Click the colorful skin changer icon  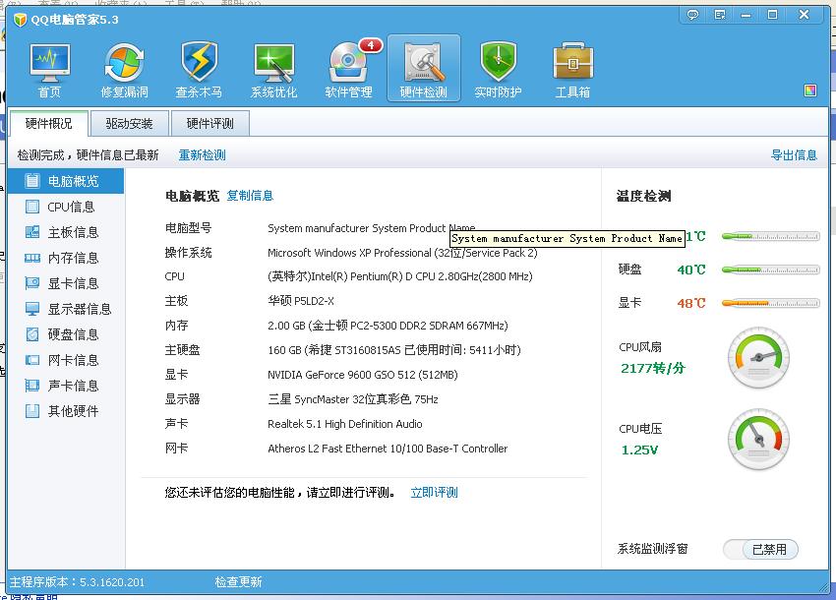coord(810,90)
